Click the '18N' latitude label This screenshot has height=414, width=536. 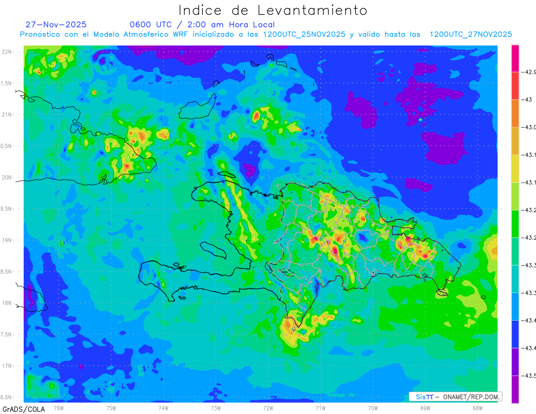click(7, 303)
